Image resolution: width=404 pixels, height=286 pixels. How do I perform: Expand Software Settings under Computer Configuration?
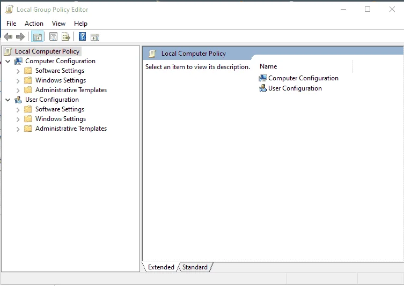pos(18,71)
